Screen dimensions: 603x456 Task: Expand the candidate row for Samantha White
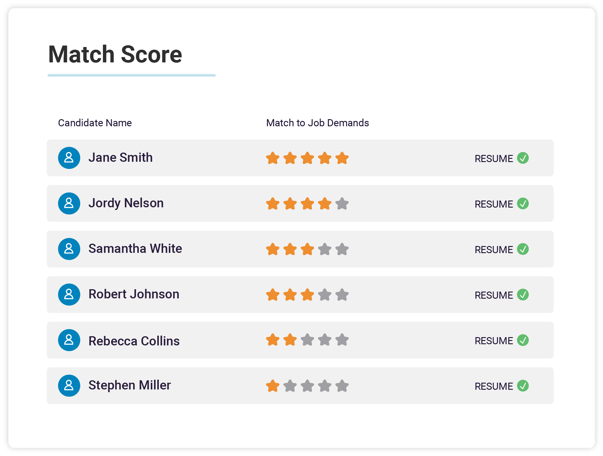[302, 248]
